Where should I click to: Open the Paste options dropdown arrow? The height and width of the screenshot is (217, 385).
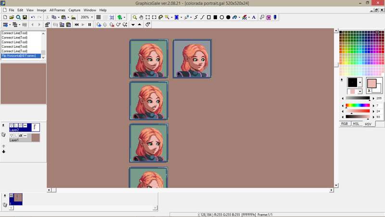coord(68,17)
